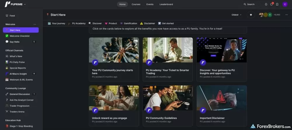
Task: Open Traders Arena space
Action: [x=21, y=112]
